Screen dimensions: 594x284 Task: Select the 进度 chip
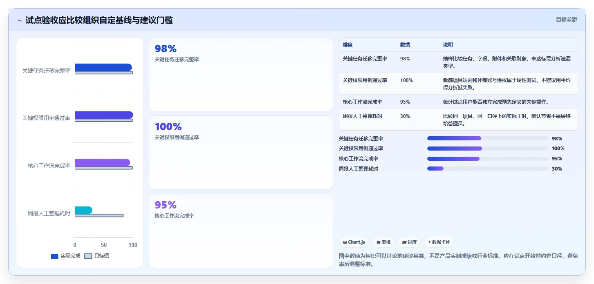409,242
